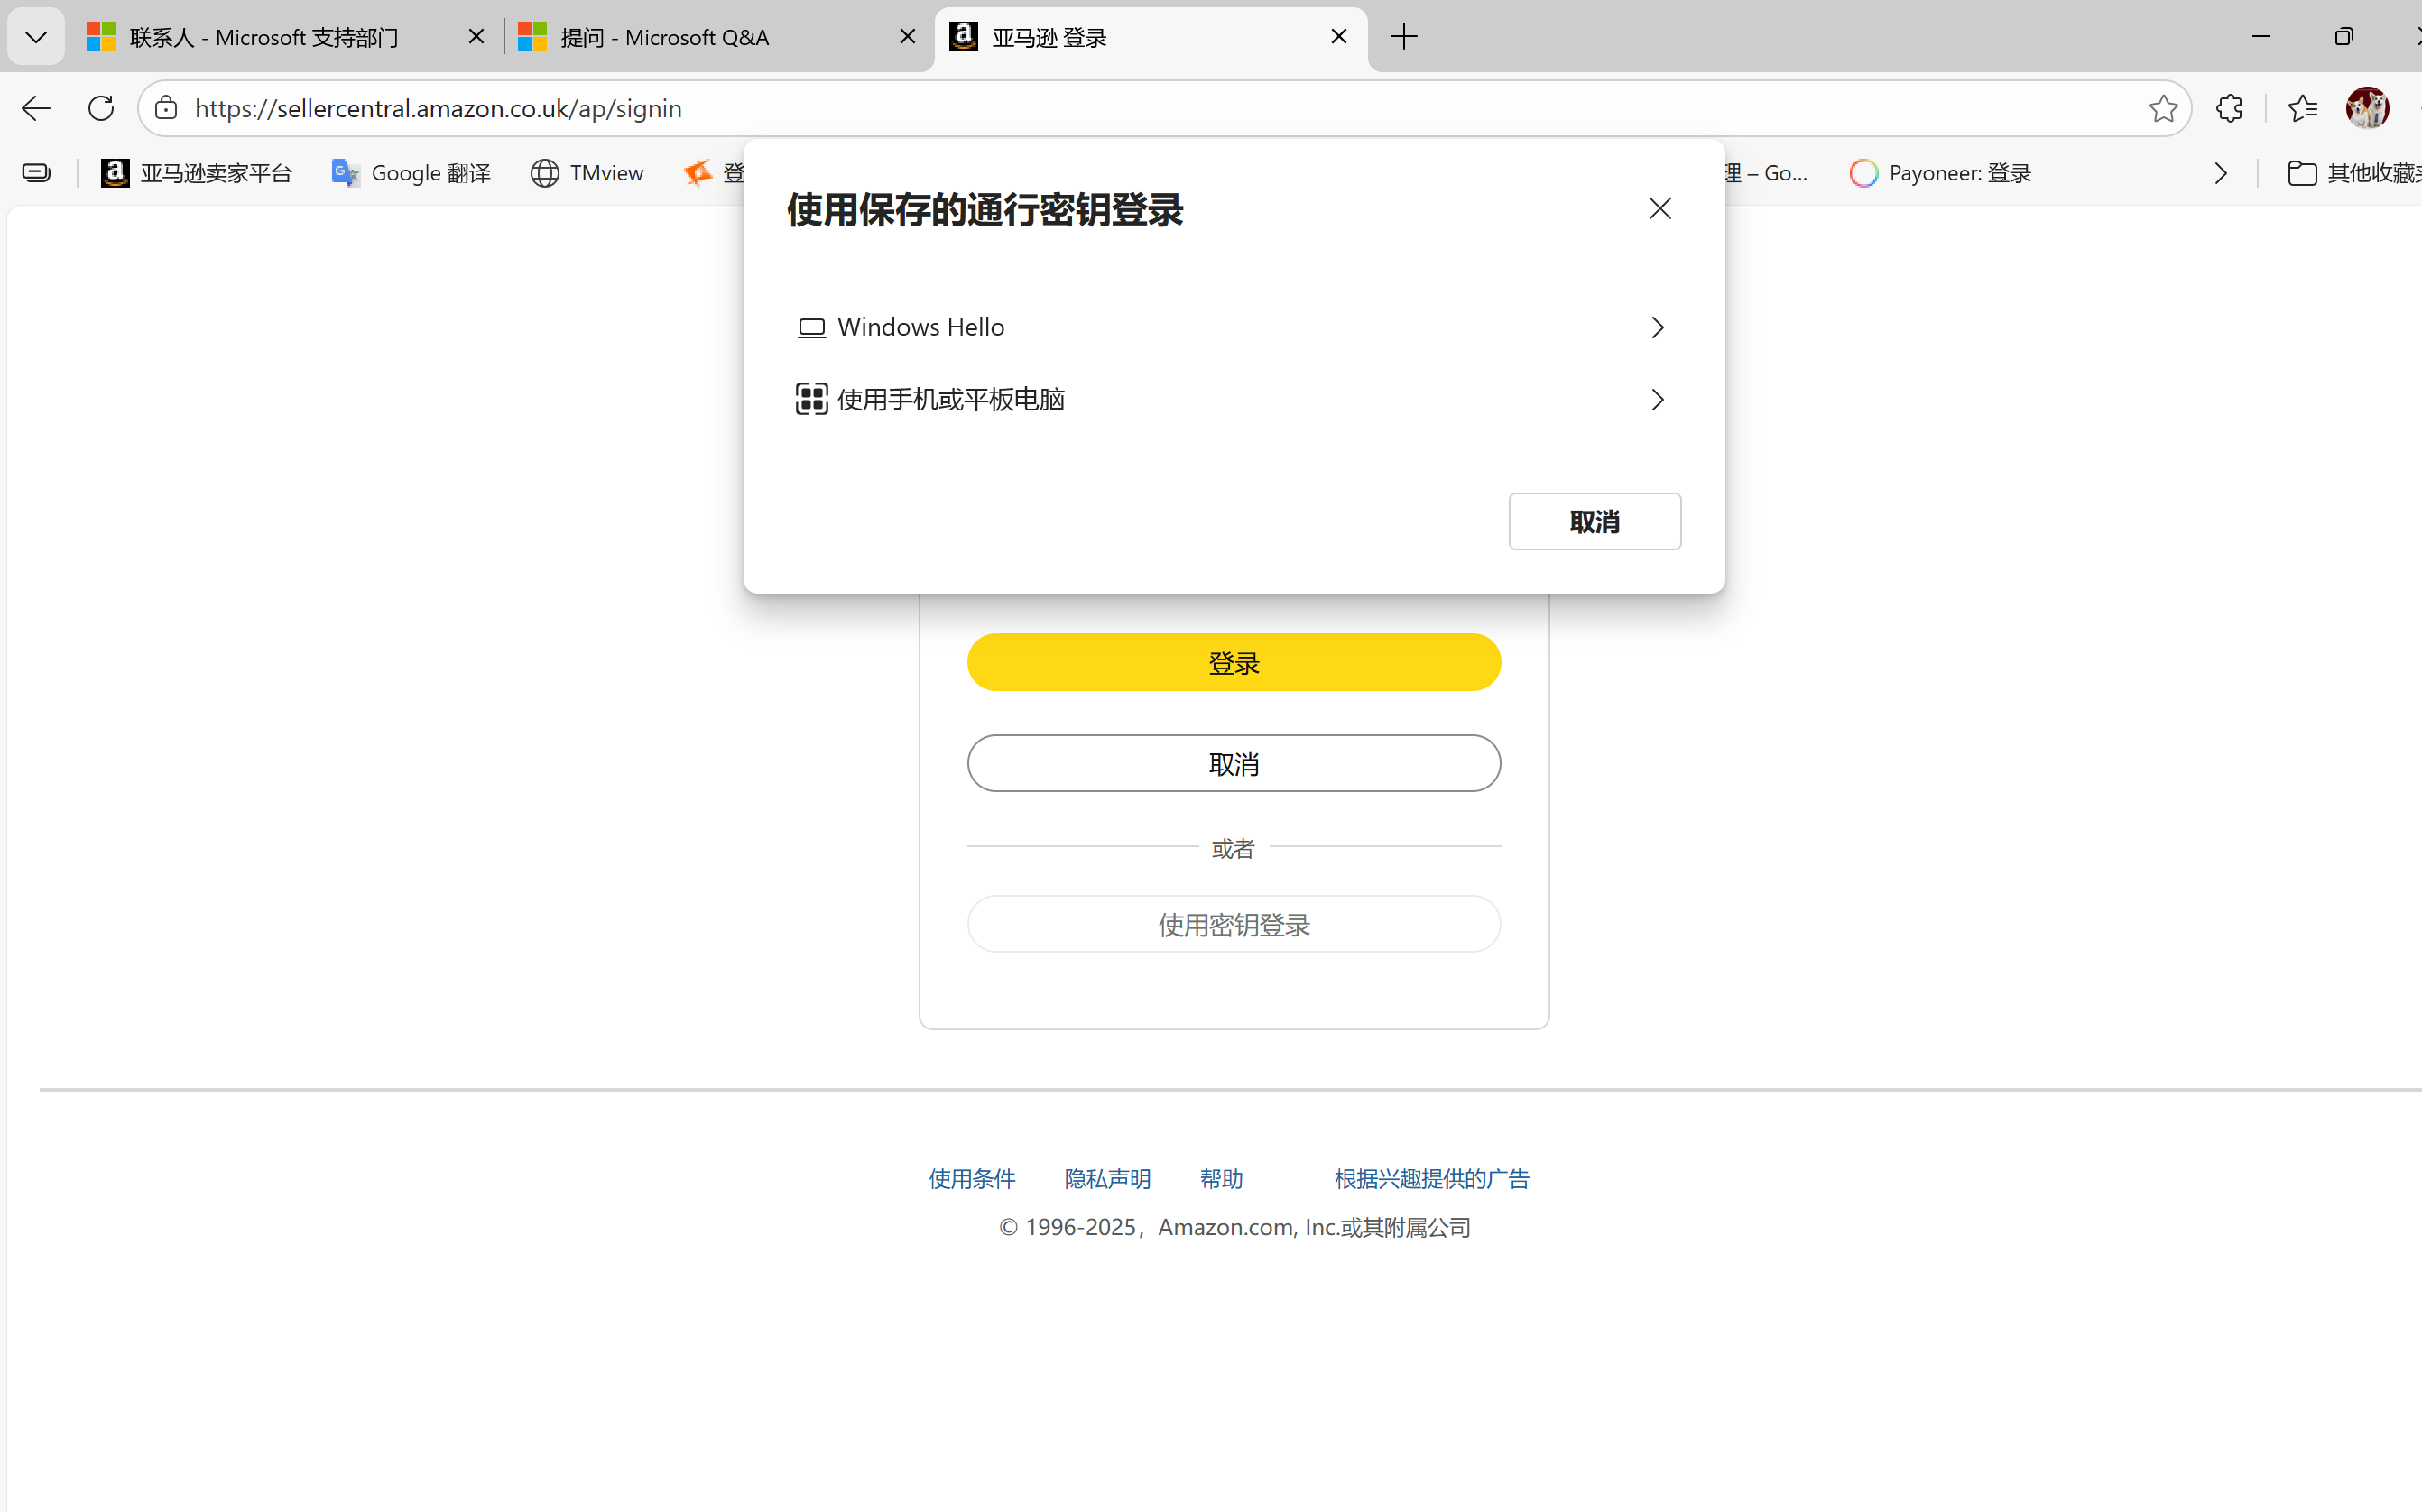The height and width of the screenshot is (1512, 2422).
Task: Open the 隐私声明 link
Action: (x=1106, y=1178)
